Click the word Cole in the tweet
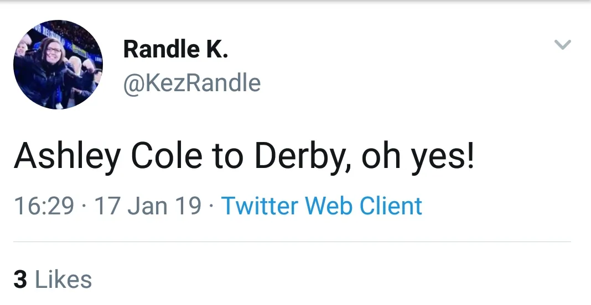 pyautogui.click(x=165, y=156)
